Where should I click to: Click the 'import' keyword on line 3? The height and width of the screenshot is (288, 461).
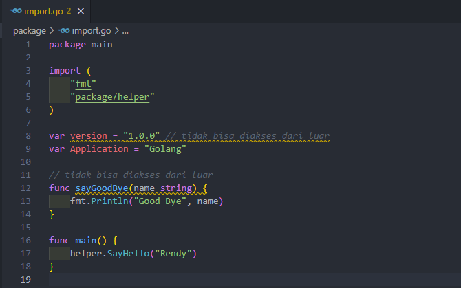coord(65,71)
